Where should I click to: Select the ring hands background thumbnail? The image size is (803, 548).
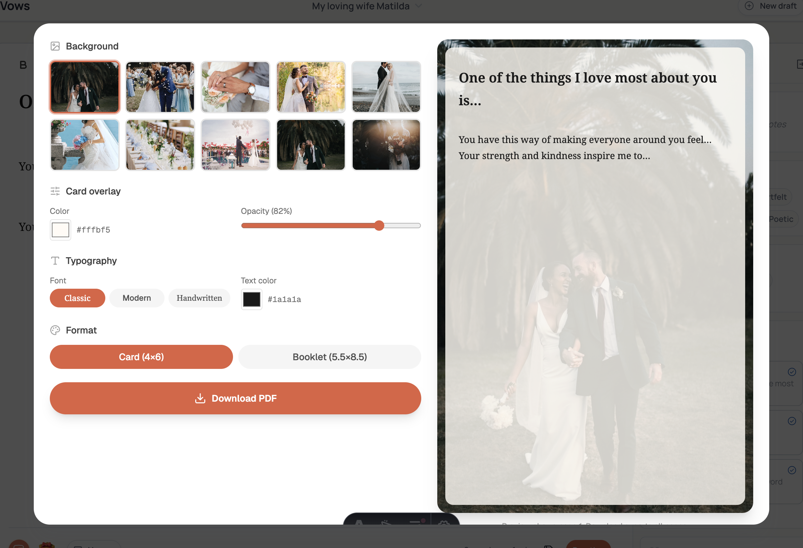point(235,87)
